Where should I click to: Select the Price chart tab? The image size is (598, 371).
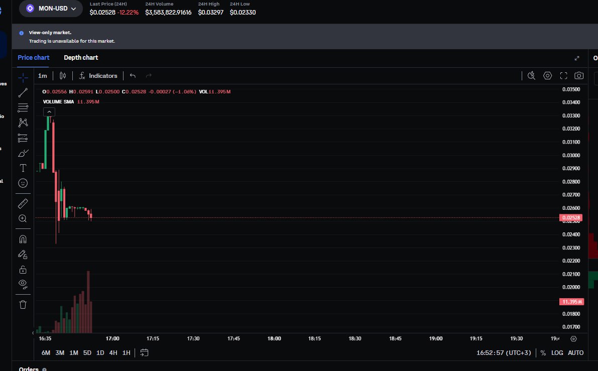coord(34,58)
